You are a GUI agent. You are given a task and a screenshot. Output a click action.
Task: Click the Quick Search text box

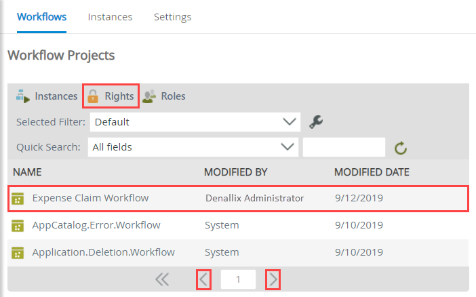tap(344, 146)
